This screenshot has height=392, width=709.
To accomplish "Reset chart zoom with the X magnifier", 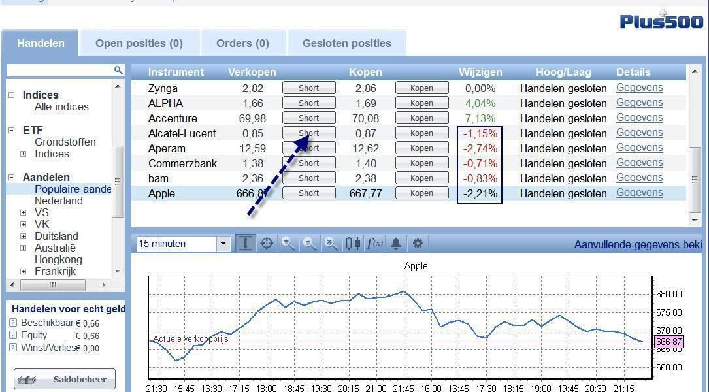I will (x=331, y=244).
